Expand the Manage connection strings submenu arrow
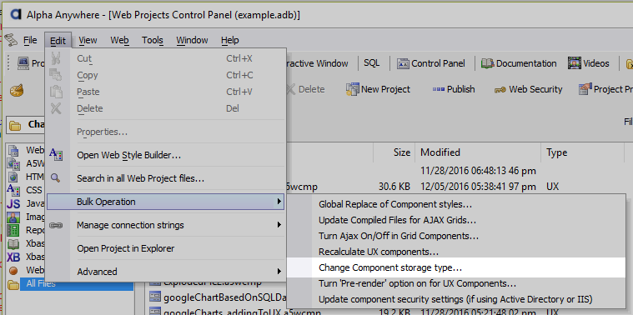The width and height of the screenshot is (633, 315). [x=279, y=225]
